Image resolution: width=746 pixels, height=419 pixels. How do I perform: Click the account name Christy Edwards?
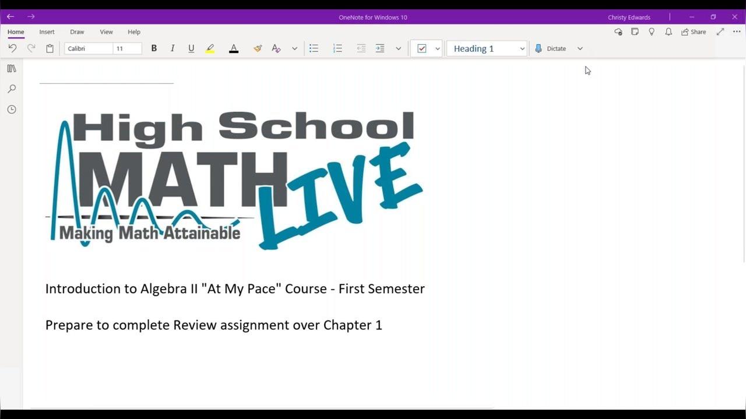click(x=629, y=17)
